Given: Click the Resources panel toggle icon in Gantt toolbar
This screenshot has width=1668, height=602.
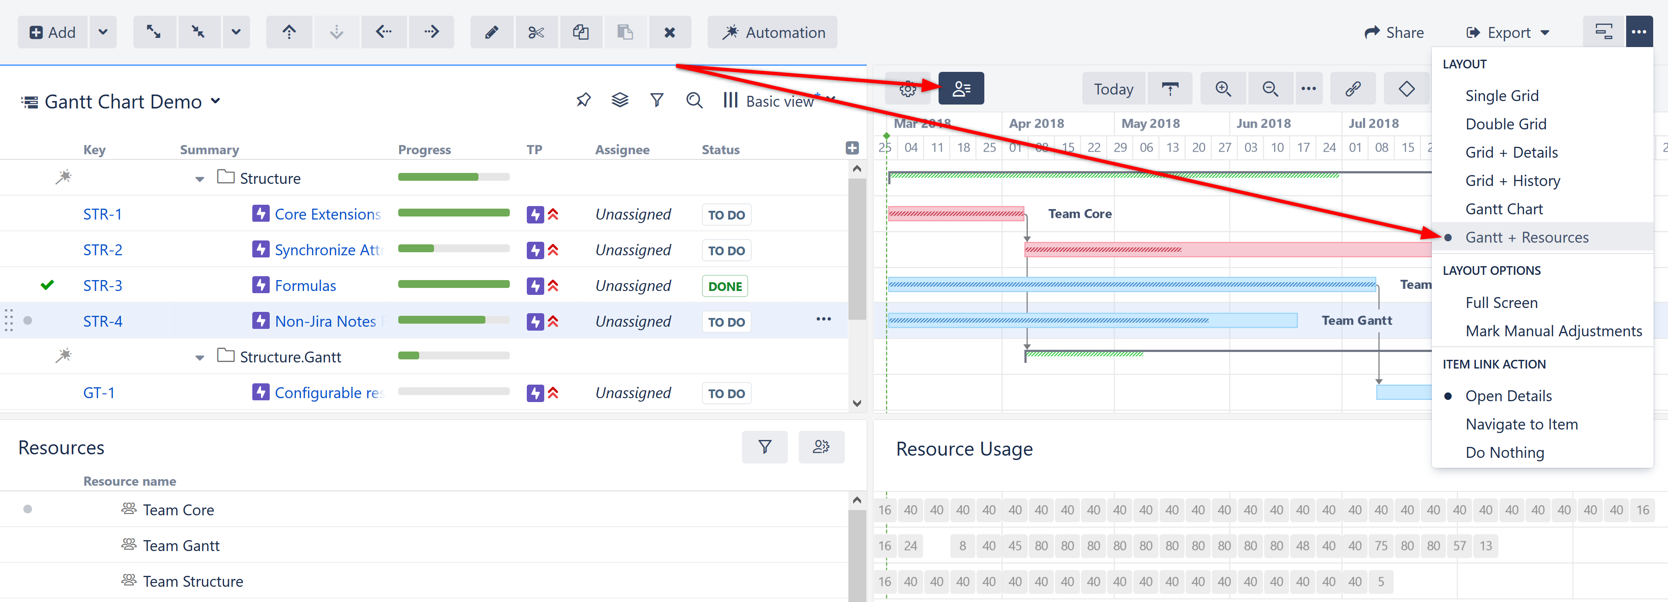Looking at the screenshot, I should click(x=961, y=89).
